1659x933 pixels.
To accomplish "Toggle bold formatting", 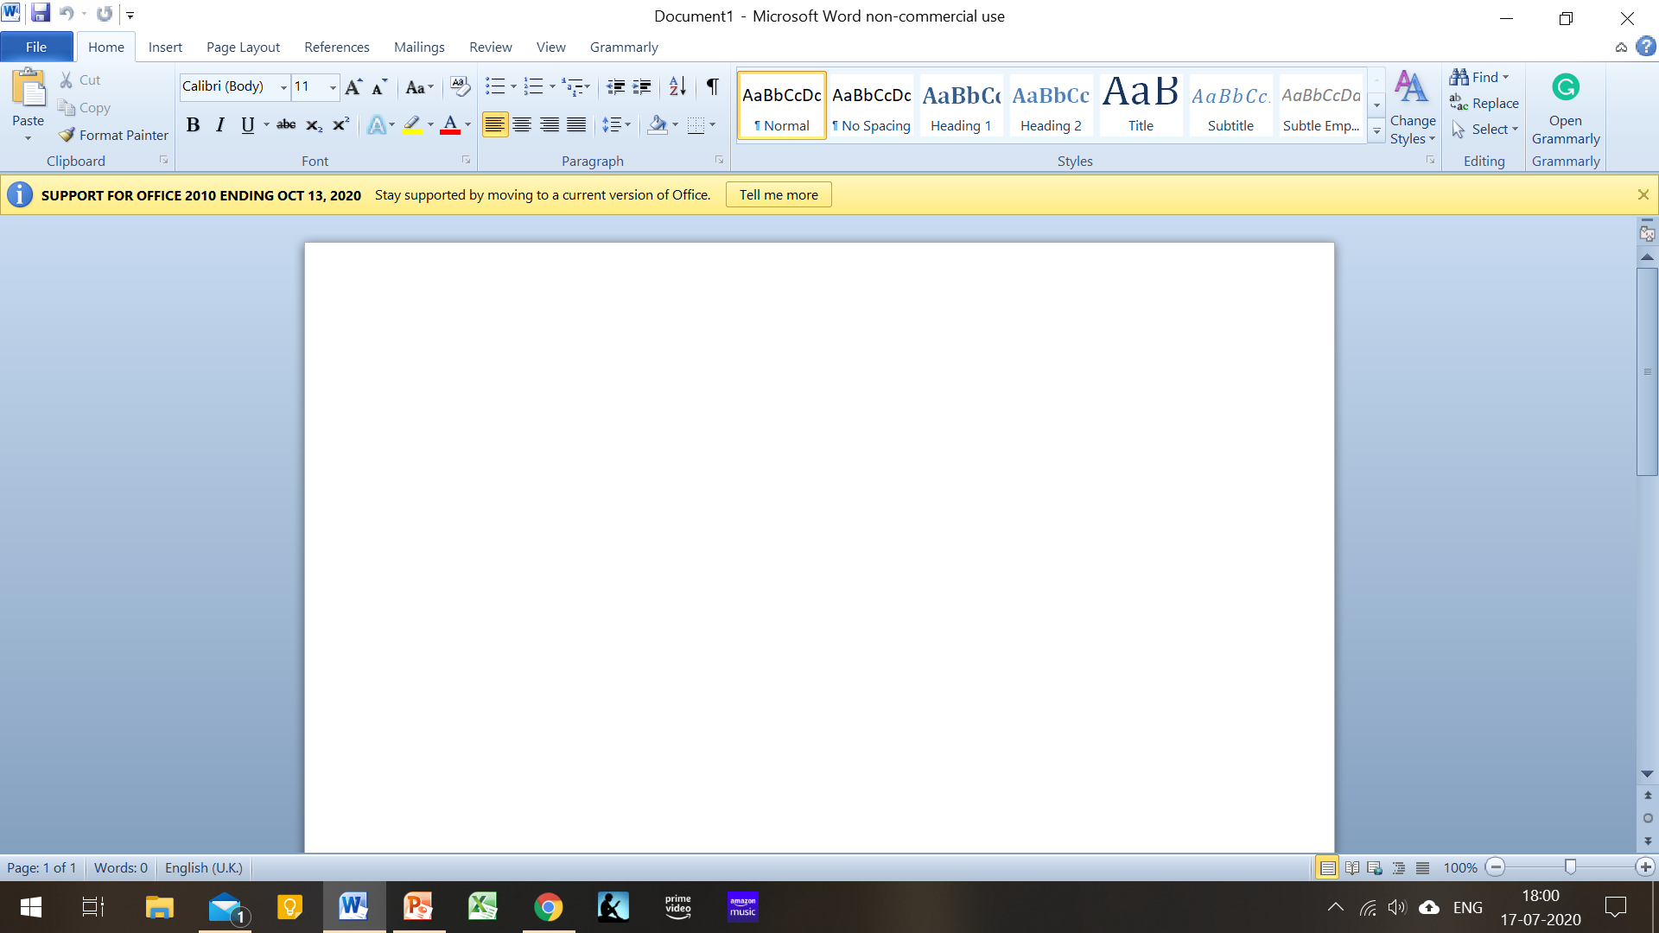I will point(193,125).
